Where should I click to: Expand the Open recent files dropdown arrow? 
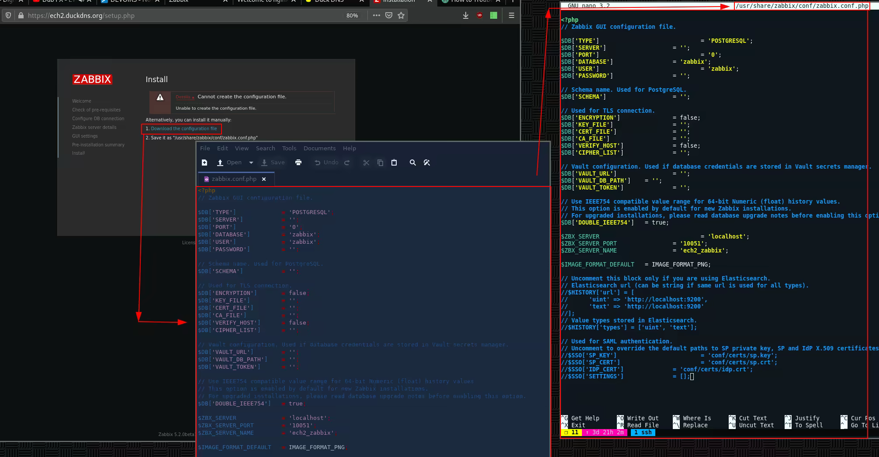click(x=251, y=163)
